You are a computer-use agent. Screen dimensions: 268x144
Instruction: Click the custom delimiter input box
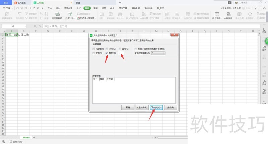(x=121, y=53)
